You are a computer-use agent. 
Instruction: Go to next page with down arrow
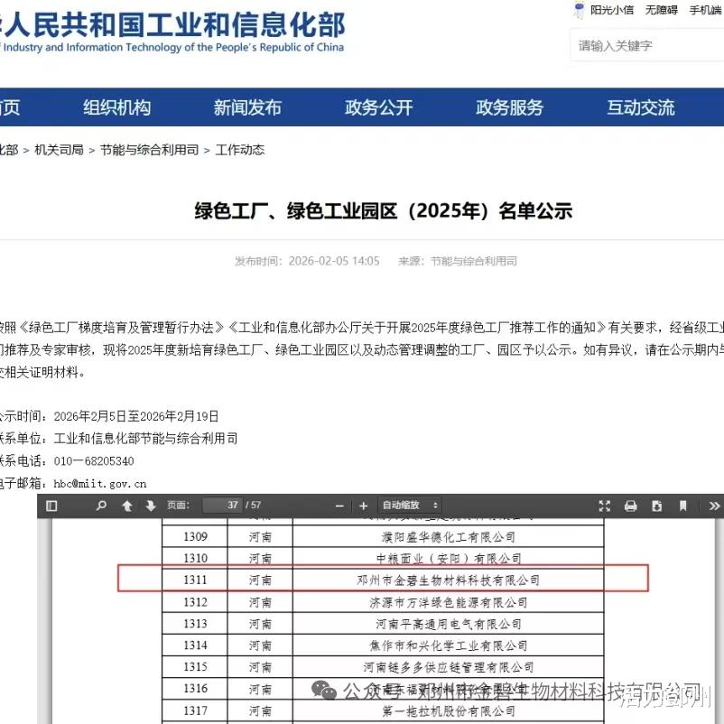151,506
